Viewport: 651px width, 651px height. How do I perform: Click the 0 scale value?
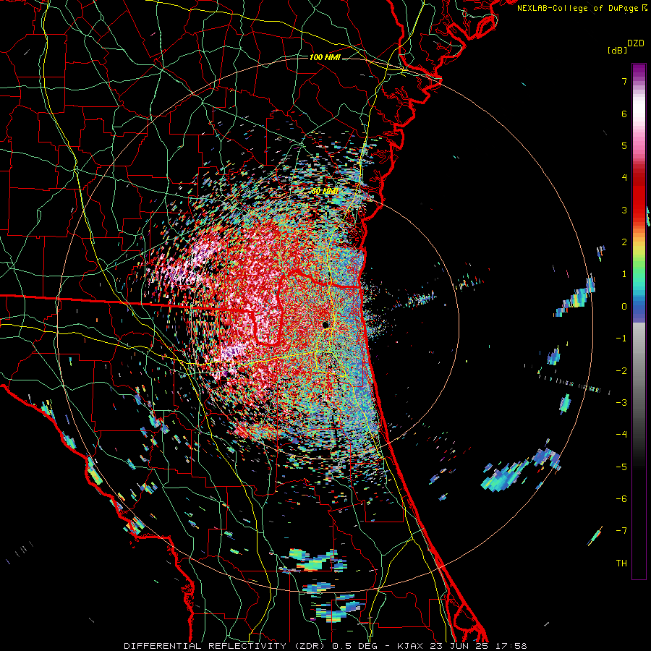(x=624, y=307)
